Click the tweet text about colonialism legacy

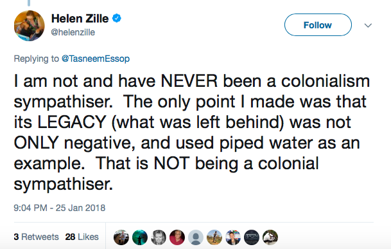coord(191,133)
